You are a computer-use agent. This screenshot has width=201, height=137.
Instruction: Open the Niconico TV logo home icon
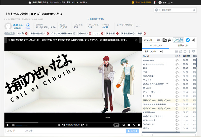pyautogui.click(x=30, y=3)
